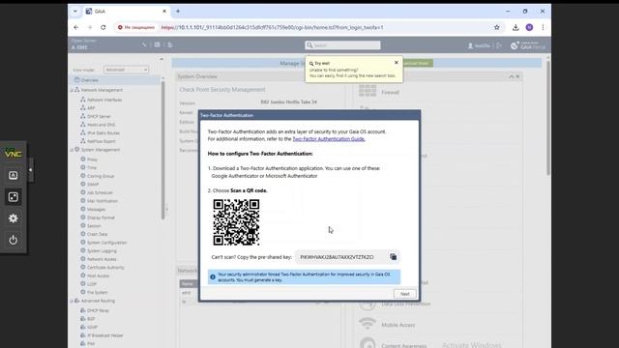This screenshot has width=619, height=348.
Task: Open VNC settings gear
Action: tap(13, 218)
